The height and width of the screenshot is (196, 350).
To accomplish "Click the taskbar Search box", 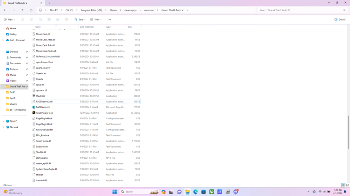I will [x=139, y=192].
